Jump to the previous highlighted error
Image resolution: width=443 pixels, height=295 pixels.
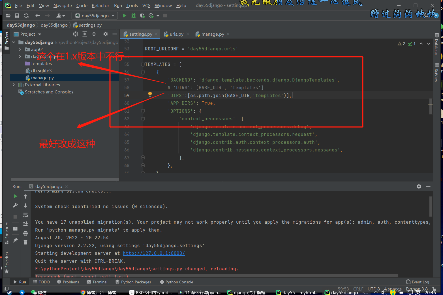(x=421, y=44)
